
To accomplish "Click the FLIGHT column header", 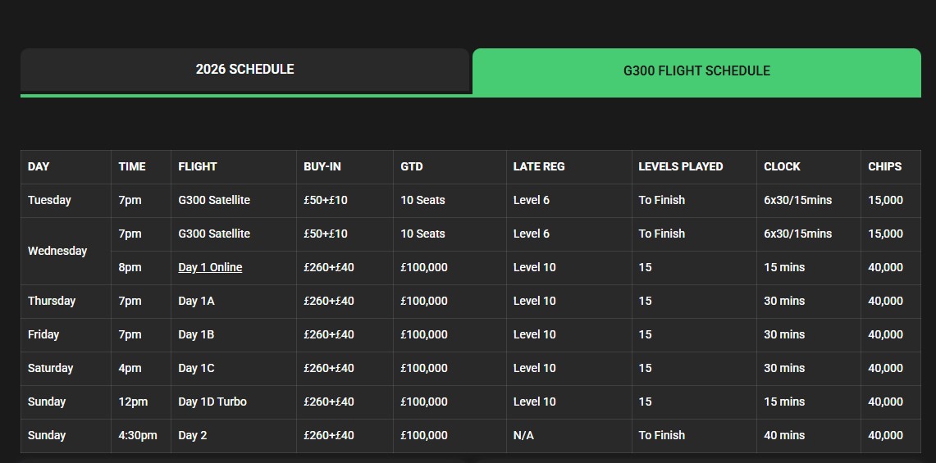I will 198,166.
